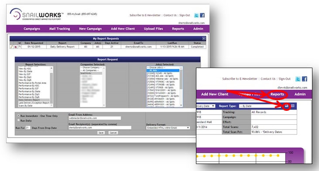Select the Run Daily radio button
Viewport: 319px width, 171px height.
(x=18, y=120)
